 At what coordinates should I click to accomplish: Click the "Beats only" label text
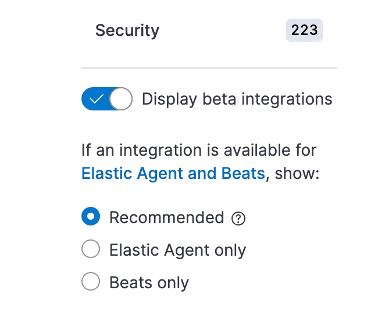(149, 283)
